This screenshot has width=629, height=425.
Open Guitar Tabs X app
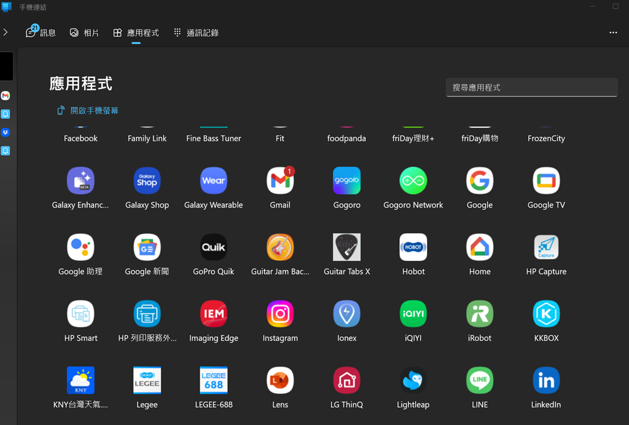tap(346, 248)
